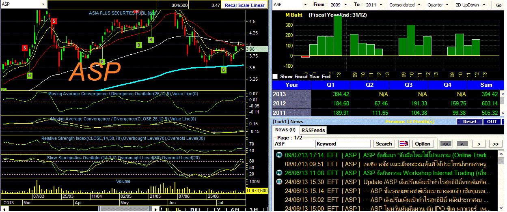Viewport: 507px width, 212px height.
Task: Click the green B buy marker in early May
Action: 138,45
